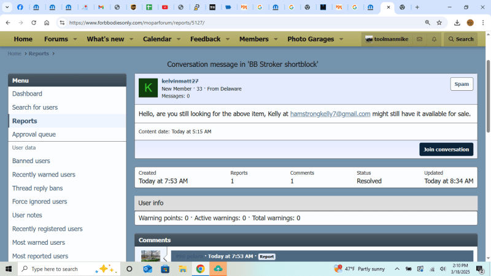Open the Photo Garages nav item
Viewport: 491px width, 276px height.
[x=311, y=39]
